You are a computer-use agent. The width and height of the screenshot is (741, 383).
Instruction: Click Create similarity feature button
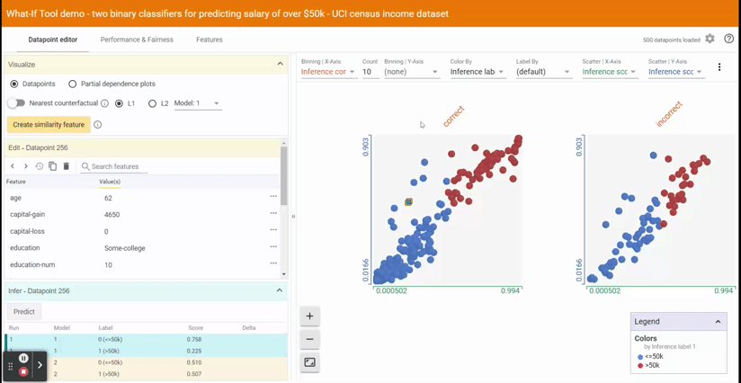pos(49,125)
